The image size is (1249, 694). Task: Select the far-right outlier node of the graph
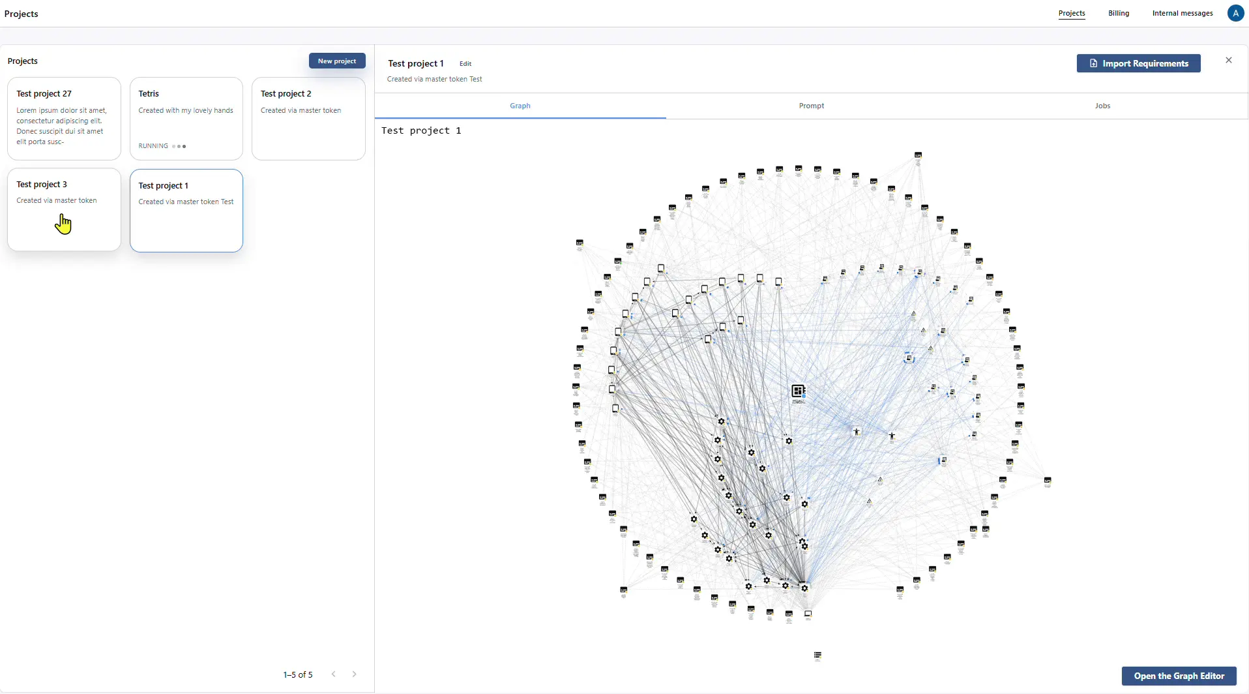tap(1048, 481)
